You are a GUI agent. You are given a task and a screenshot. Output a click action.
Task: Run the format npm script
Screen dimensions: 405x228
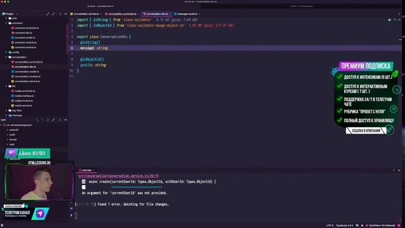pyautogui.click(x=13, y=139)
